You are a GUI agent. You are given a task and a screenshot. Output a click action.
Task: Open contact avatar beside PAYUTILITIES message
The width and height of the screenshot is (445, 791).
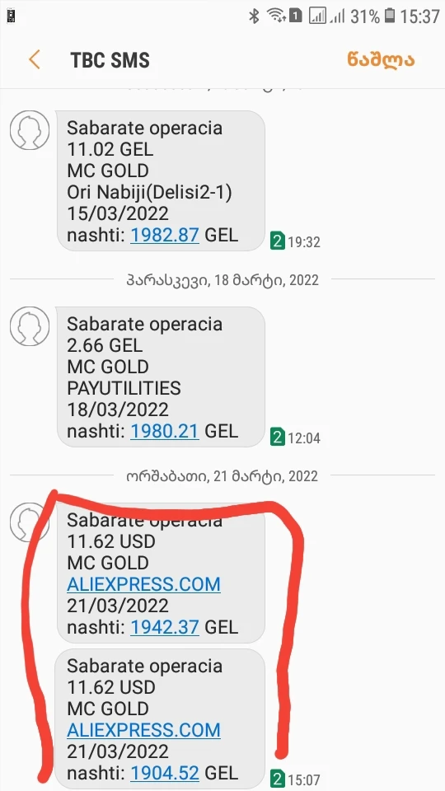(x=30, y=326)
